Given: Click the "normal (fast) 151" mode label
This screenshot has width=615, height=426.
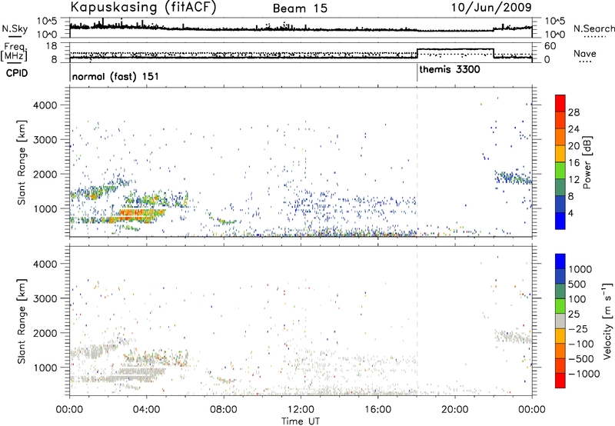Looking at the screenshot, I should 115,76.
